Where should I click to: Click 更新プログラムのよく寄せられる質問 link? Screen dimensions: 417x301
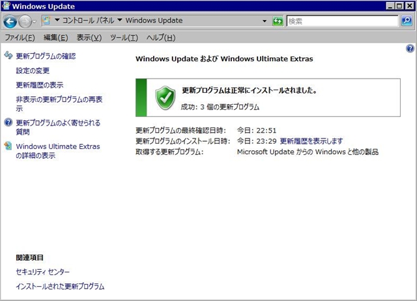(58, 127)
